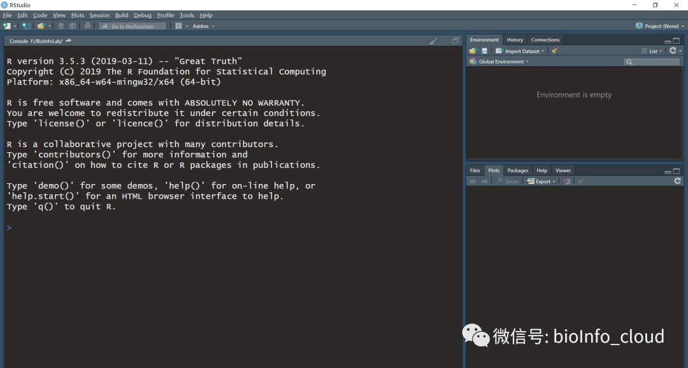Click the previous plot arrow icon
The height and width of the screenshot is (368, 688).
click(473, 181)
